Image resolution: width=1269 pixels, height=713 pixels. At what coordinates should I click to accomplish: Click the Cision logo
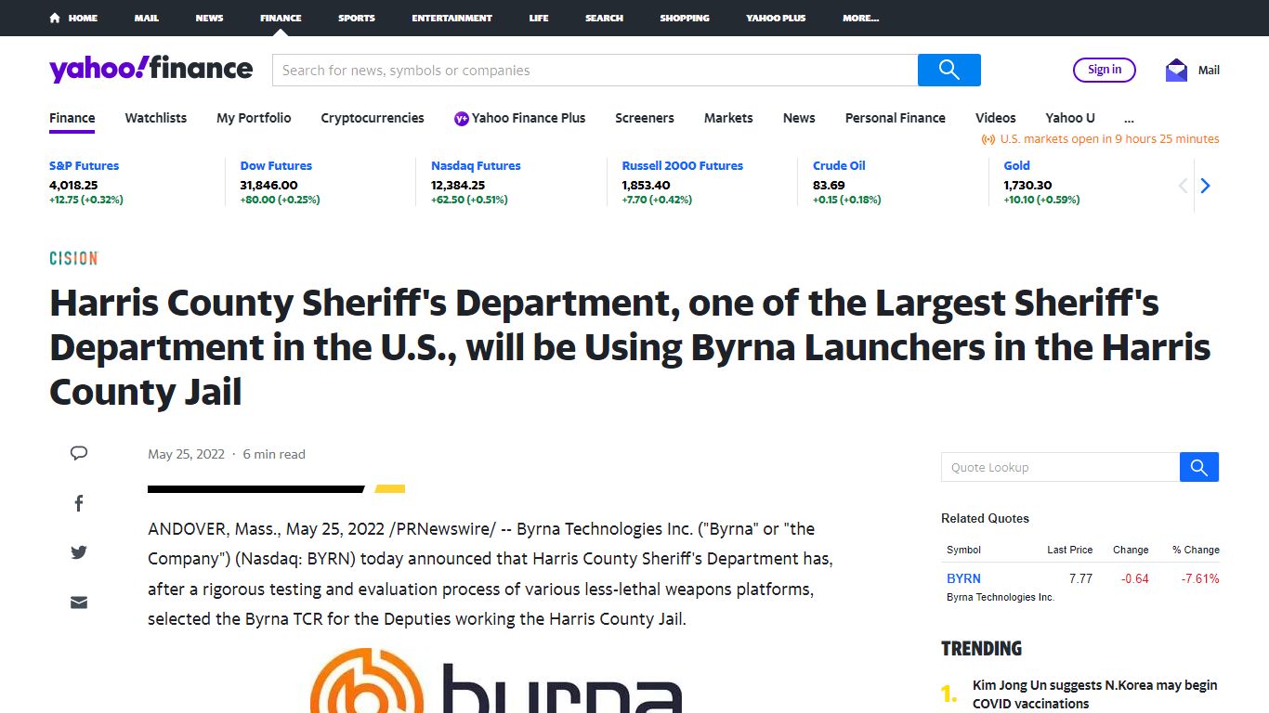click(x=73, y=258)
